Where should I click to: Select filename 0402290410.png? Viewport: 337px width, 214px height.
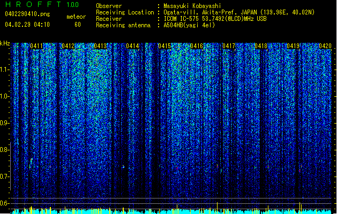[27, 14]
